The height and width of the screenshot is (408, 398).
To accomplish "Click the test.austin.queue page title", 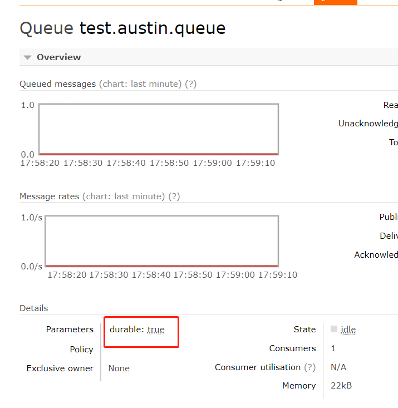I will point(153,28).
